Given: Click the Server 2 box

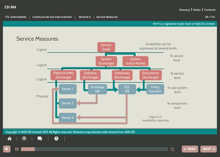Looking at the screenshot, I should point(68,103).
